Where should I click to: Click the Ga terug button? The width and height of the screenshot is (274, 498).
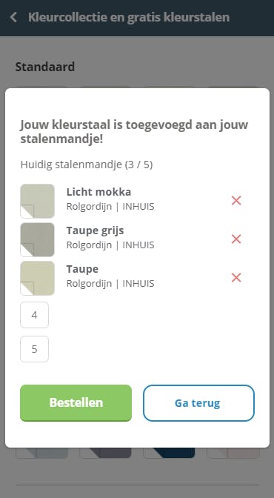coord(198,403)
